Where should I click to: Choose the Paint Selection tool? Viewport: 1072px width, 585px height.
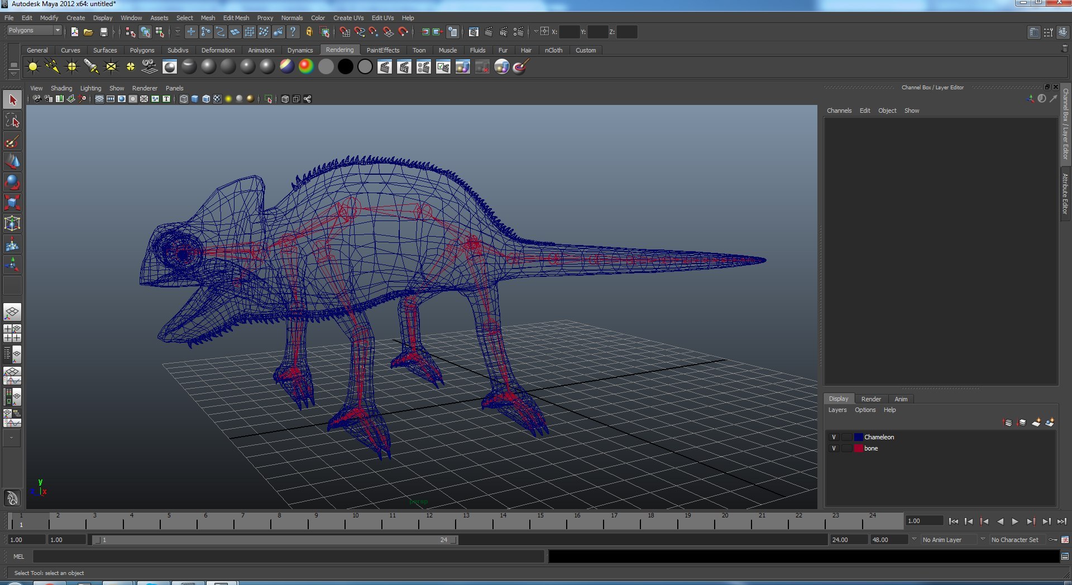[x=12, y=141]
